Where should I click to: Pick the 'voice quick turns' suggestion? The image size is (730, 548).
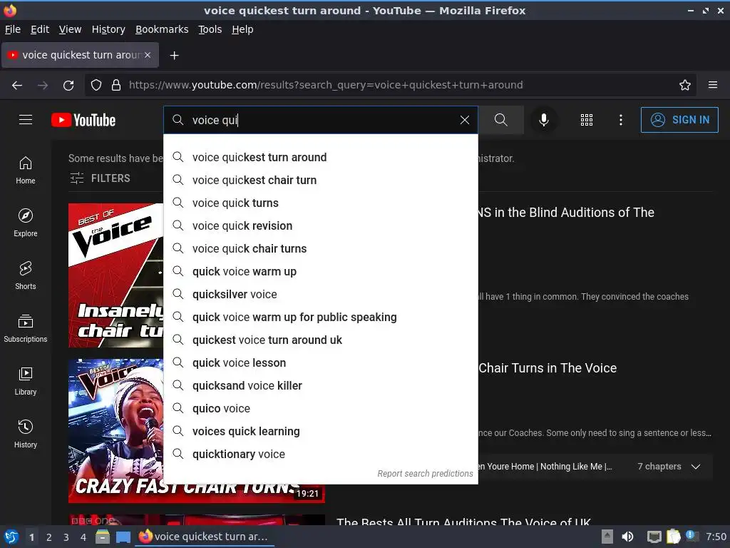point(321,203)
